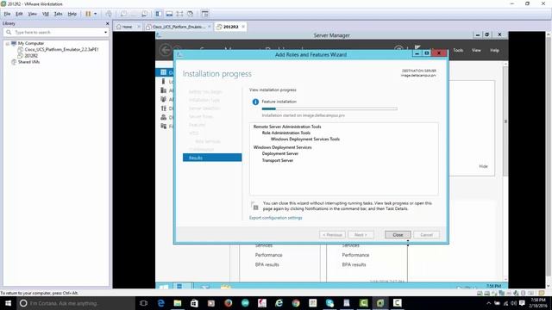
Task: Close the 2012R2 VM tab
Action: point(243,27)
